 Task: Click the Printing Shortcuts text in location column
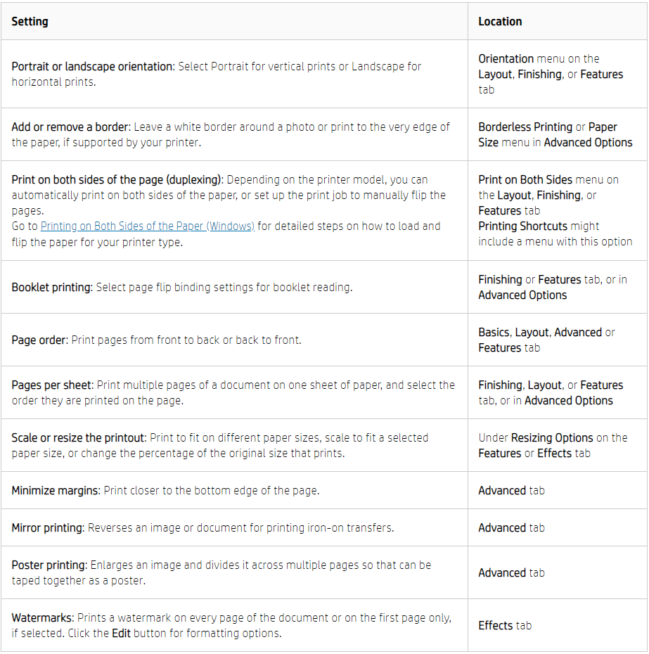[524, 226]
